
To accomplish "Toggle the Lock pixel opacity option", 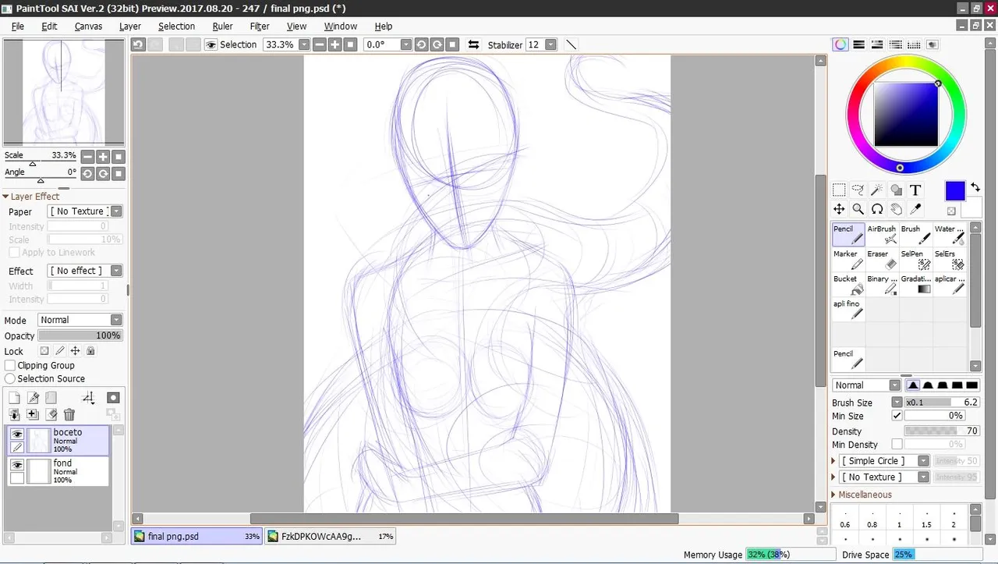I will pyautogui.click(x=45, y=351).
